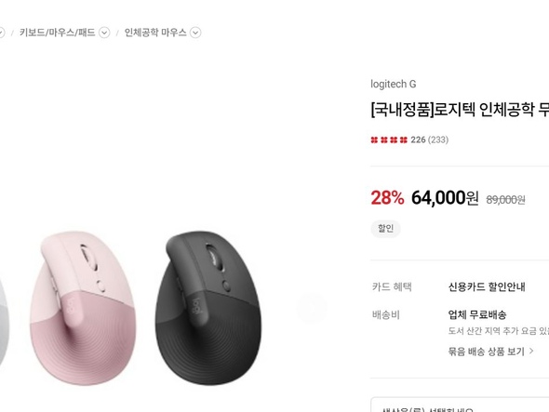Viewport: 549px width, 412px height.
Task: View 묶음 배송 상품 보기 bundled shipping items
Action: click(x=487, y=352)
